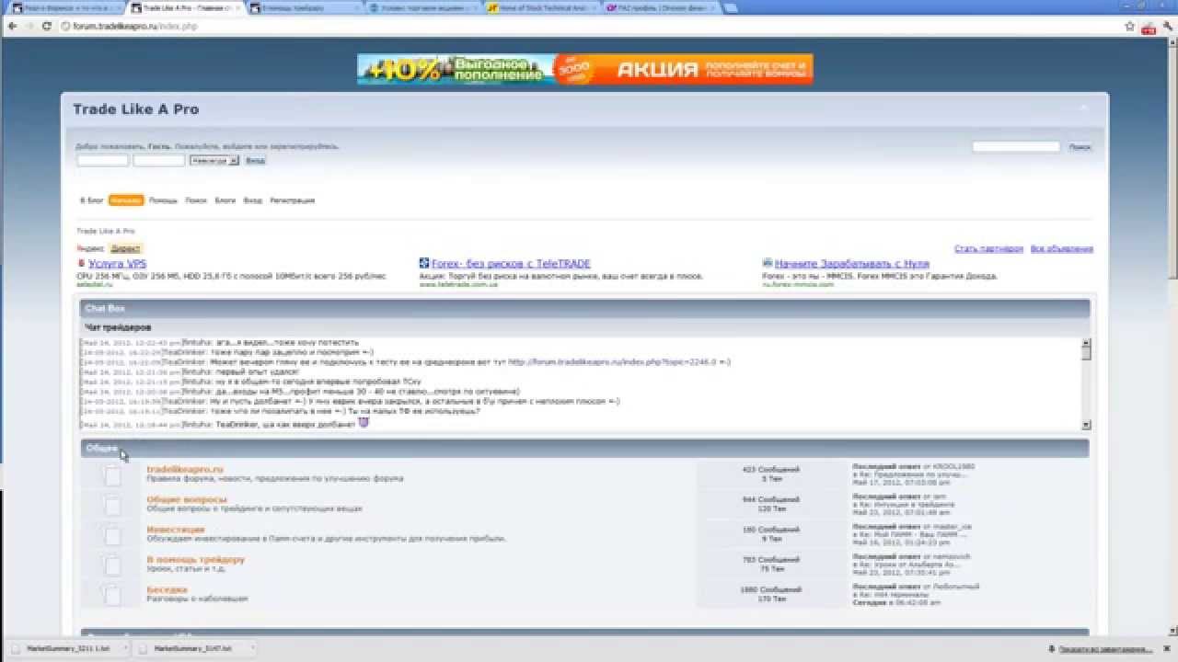The height and width of the screenshot is (662, 1178).
Task: Click the red extension icon beside the star
Action: click(x=1149, y=27)
